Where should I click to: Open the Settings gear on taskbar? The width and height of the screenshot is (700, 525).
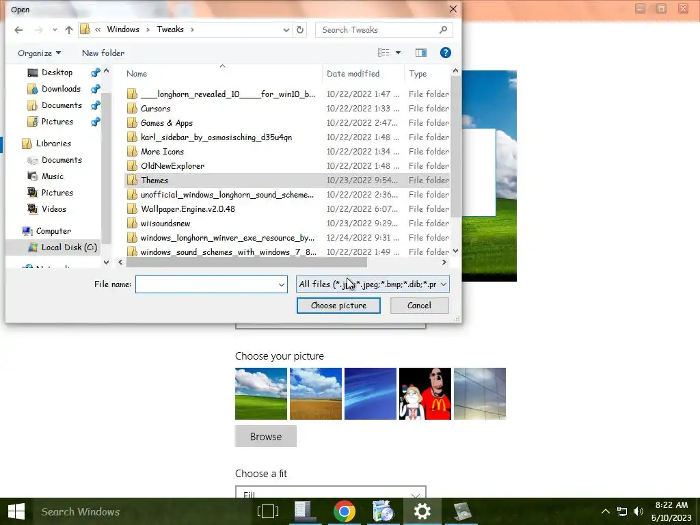[422, 511]
